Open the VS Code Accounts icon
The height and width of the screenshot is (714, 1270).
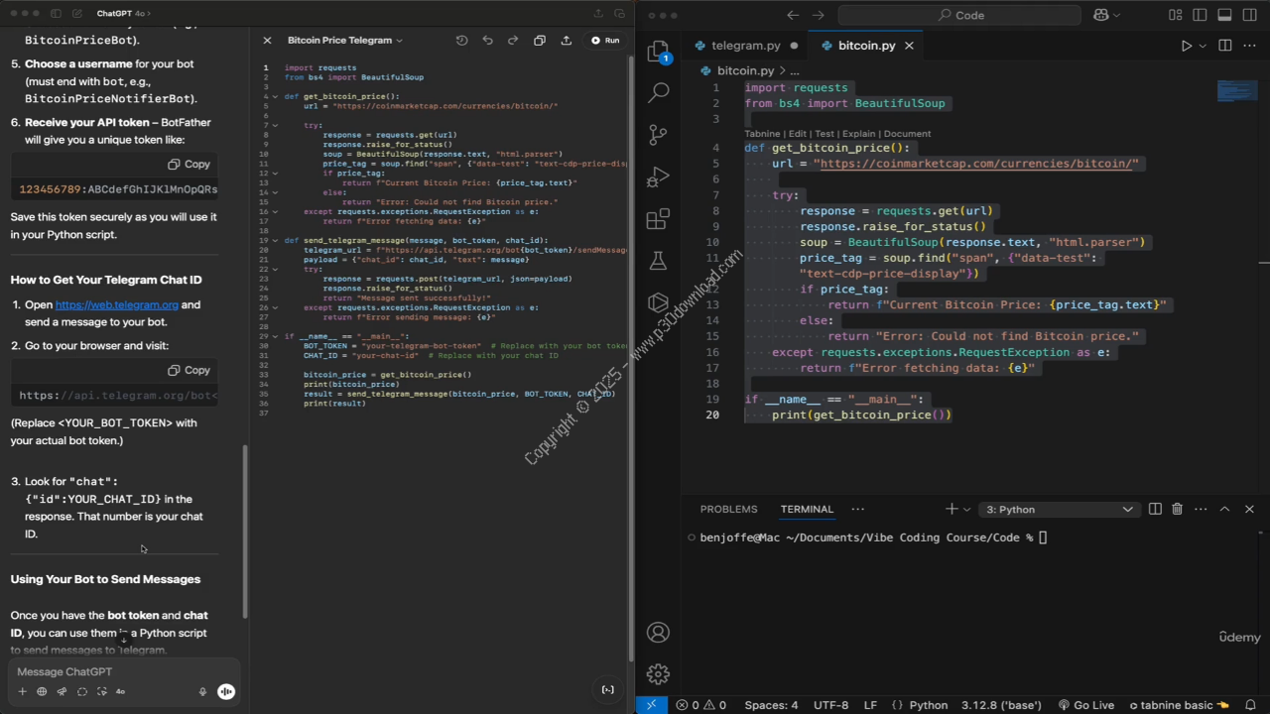tap(658, 632)
